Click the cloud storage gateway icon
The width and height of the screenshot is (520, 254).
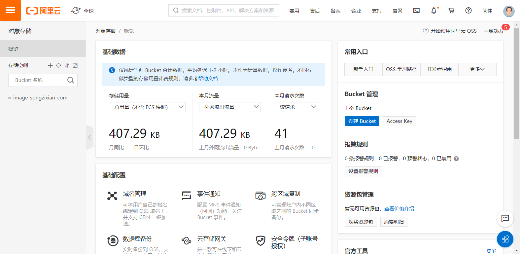coord(187,240)
